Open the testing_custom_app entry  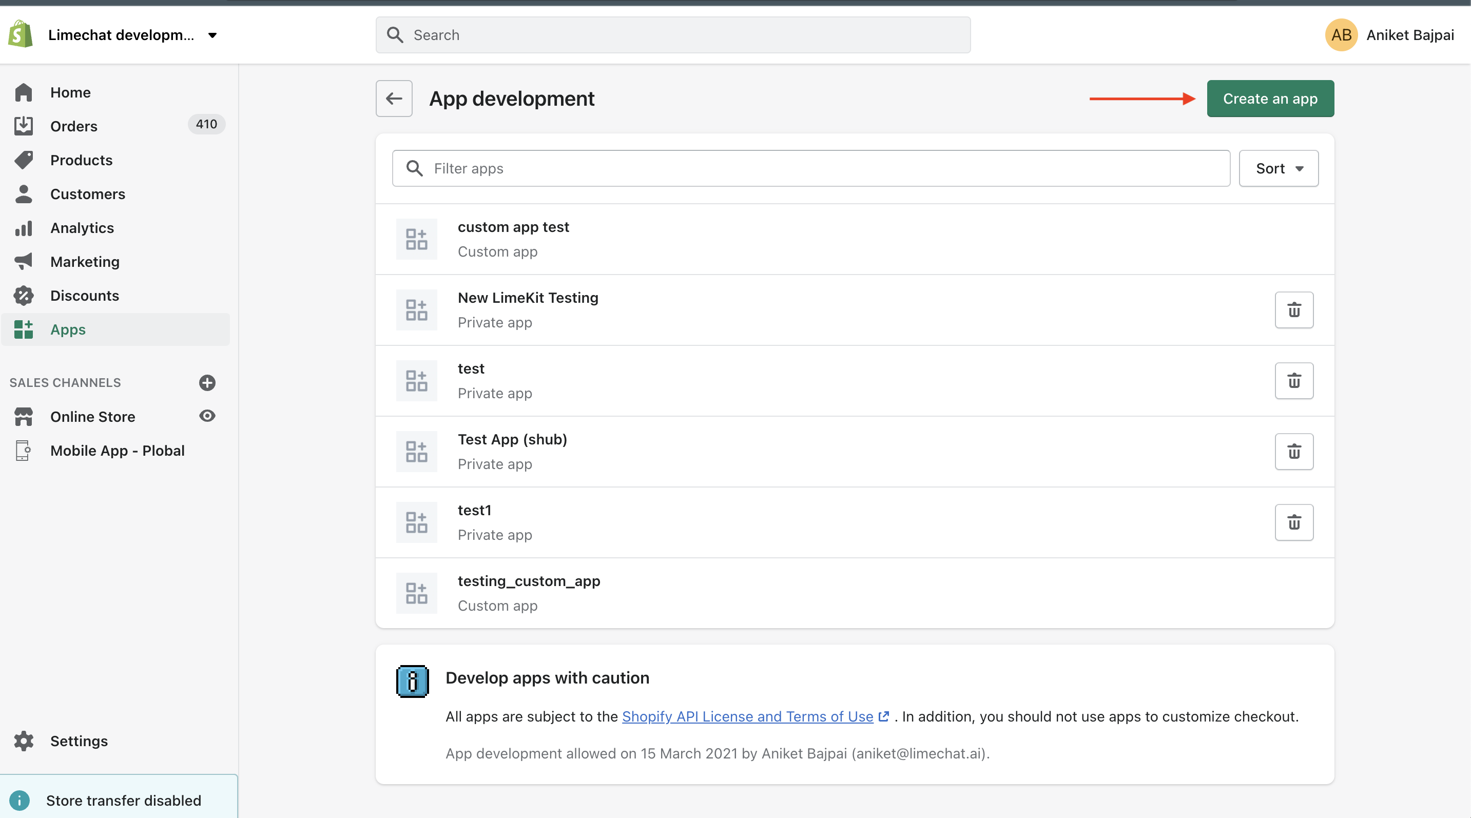point(854,593)
